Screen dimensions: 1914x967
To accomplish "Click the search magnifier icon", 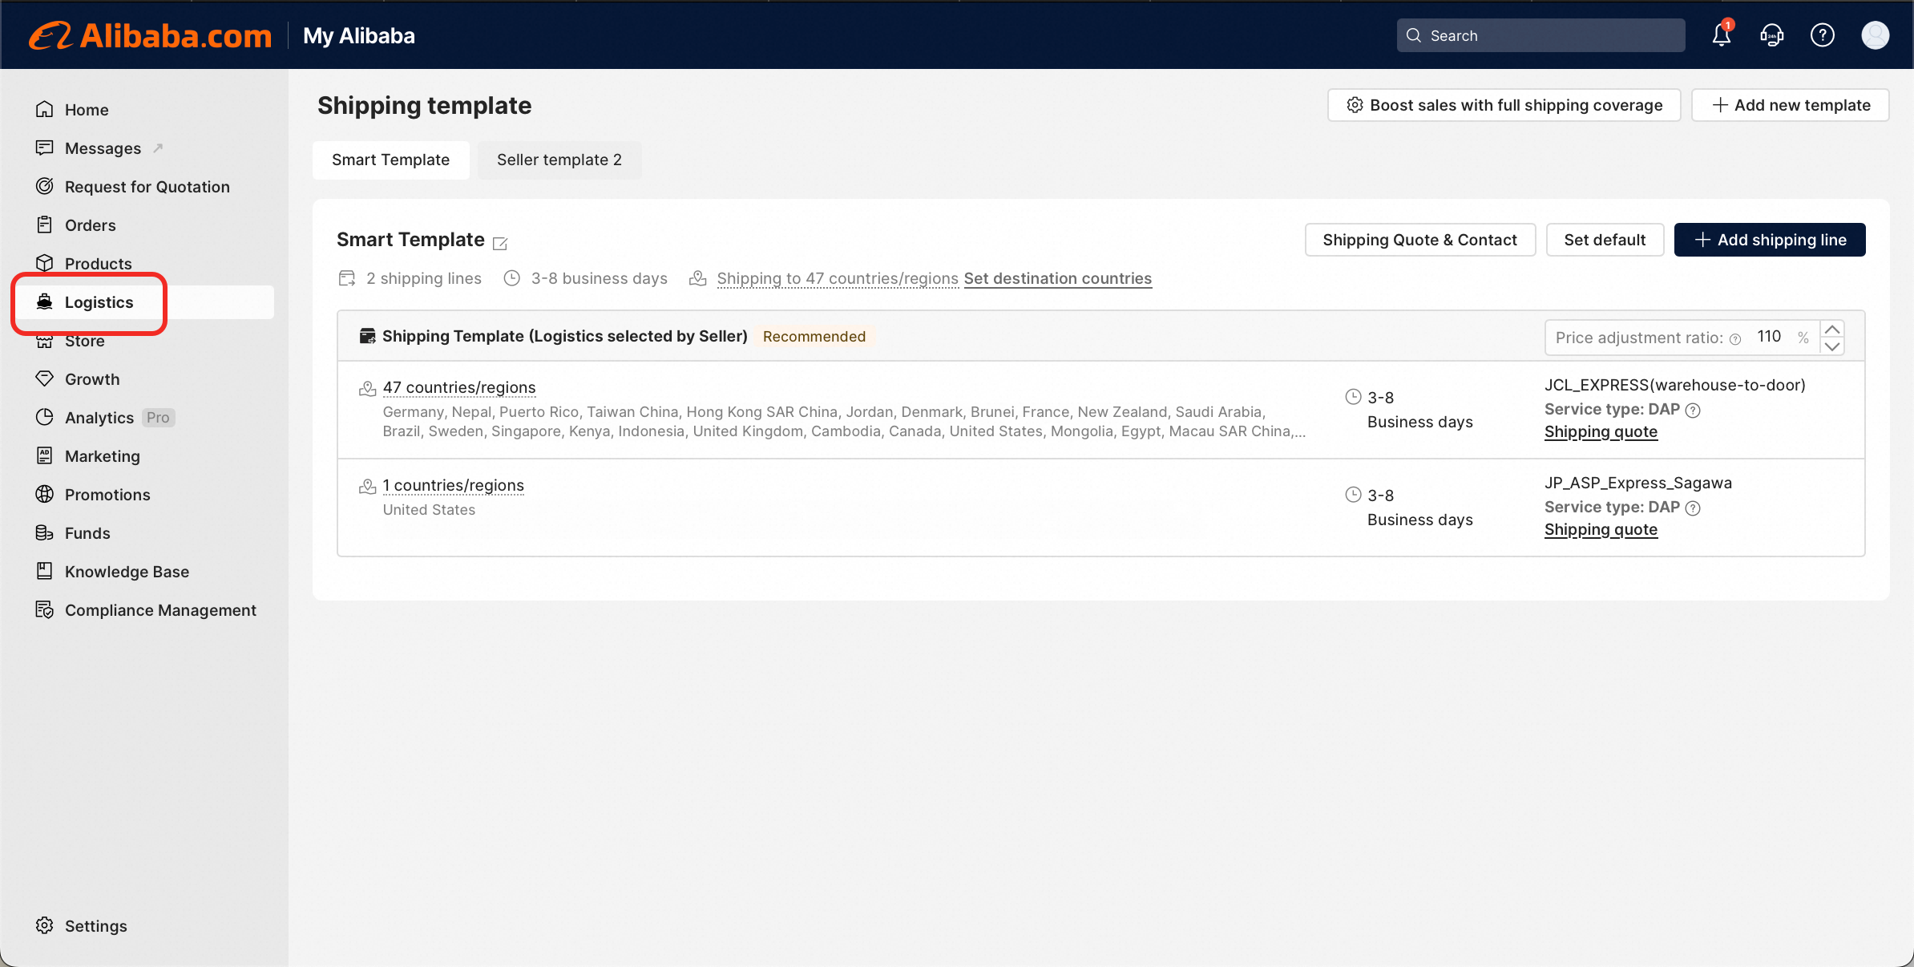I will click(1414, 35).
